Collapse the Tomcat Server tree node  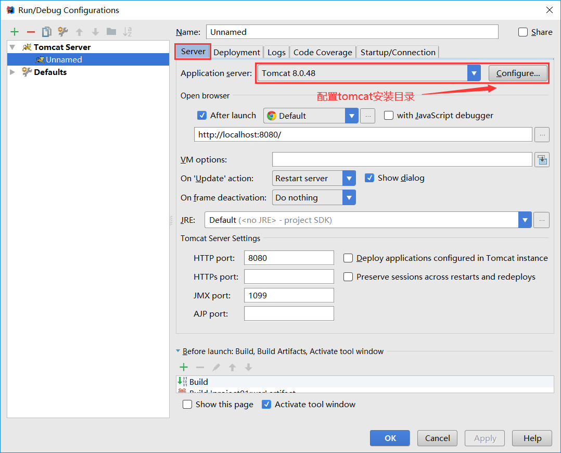[x=12, y=47]
